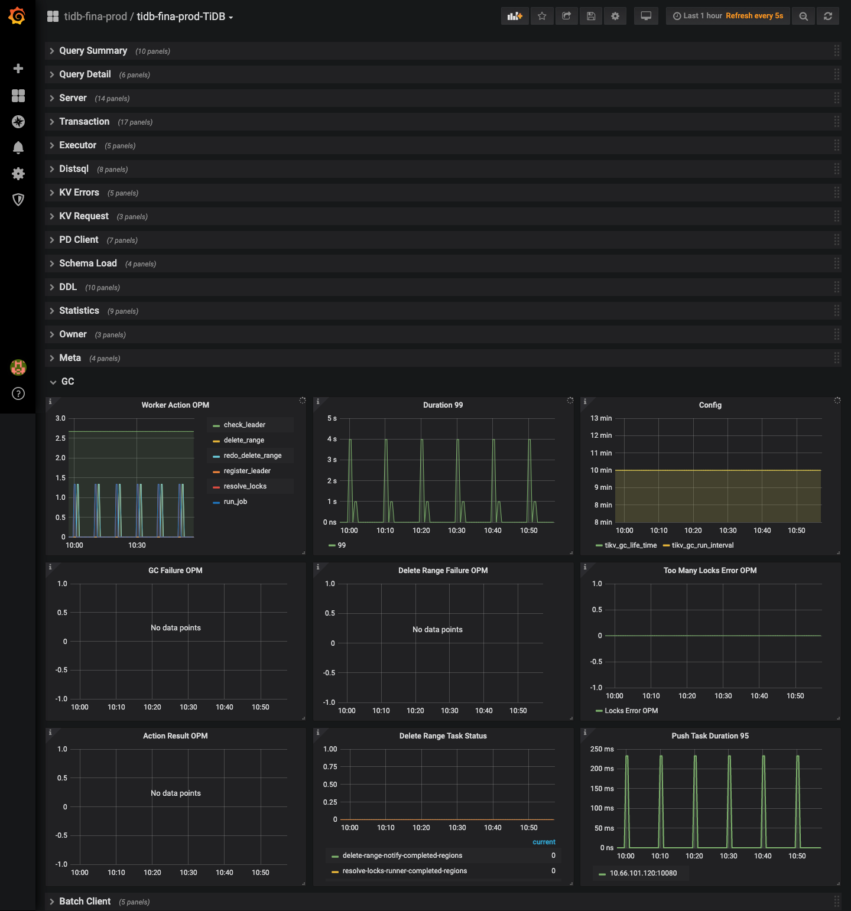The image size is (851, 911).
Task: Toggle check_leader series in Worker Action legend
Action: click(244, 425)
